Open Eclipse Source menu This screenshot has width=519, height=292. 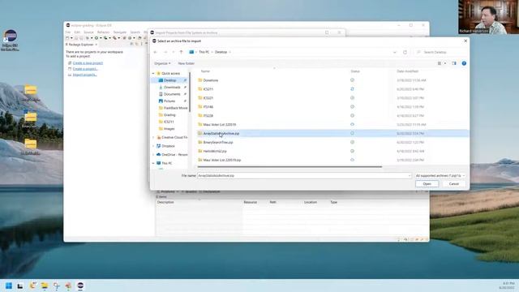pos(88,32)
